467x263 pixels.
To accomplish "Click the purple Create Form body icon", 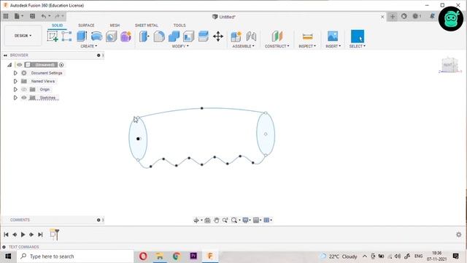I will (x=126, y=37).
